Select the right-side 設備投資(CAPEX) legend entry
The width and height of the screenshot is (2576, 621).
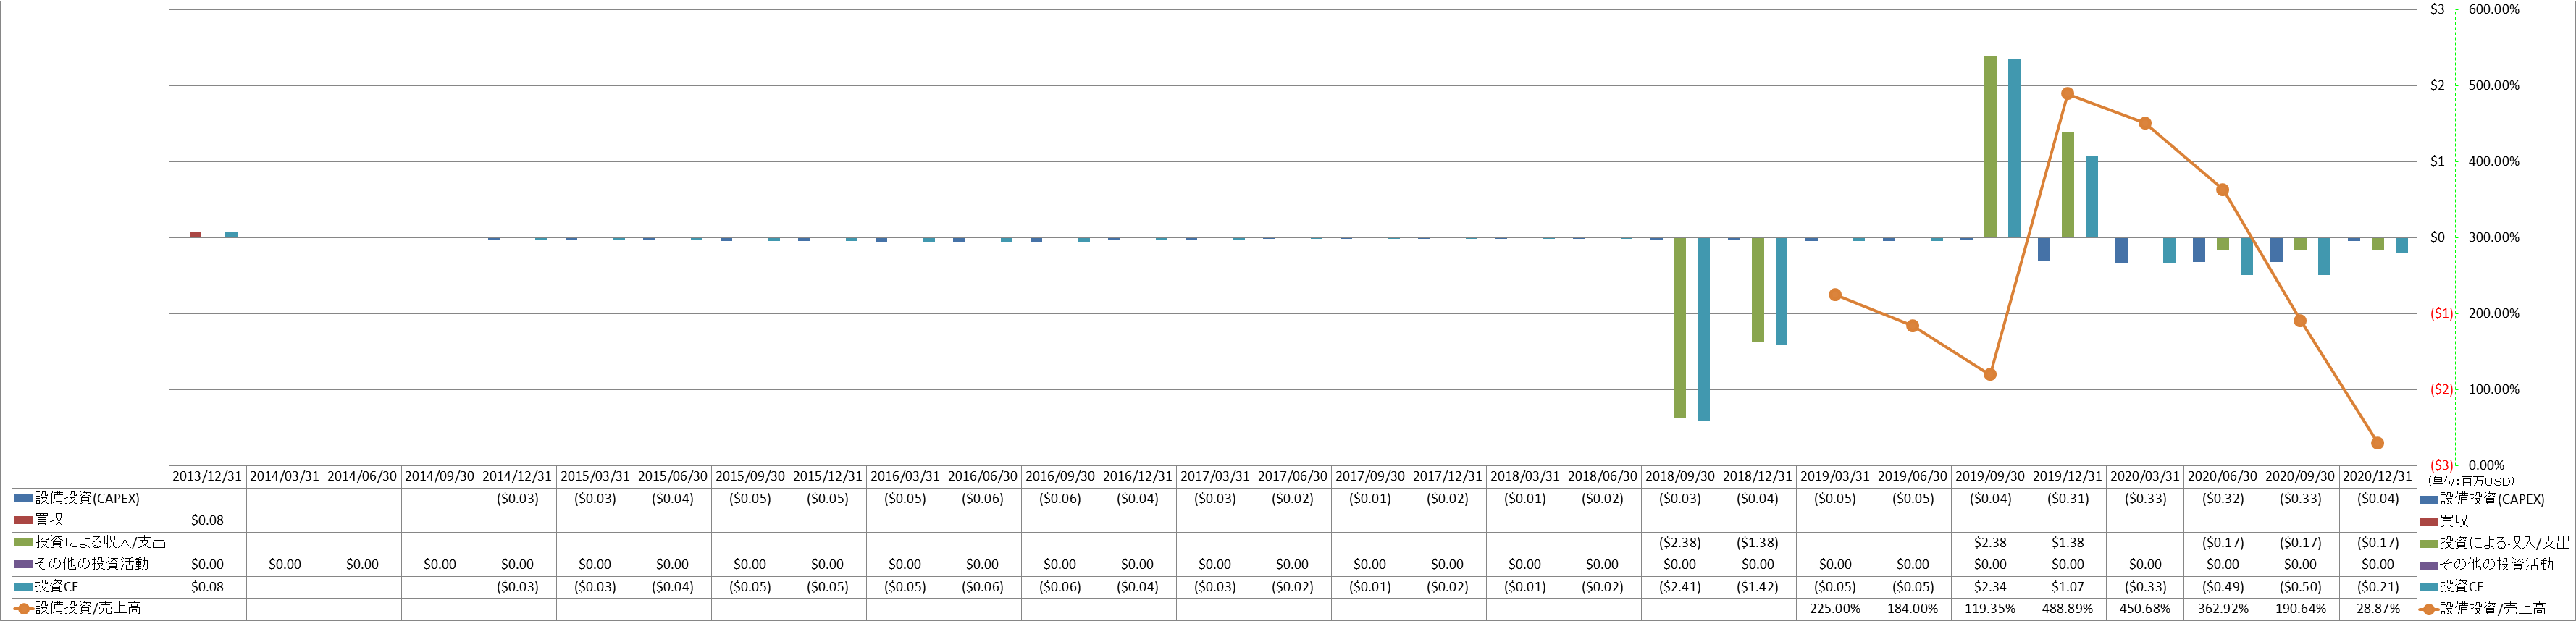[x=2482, y=499]
